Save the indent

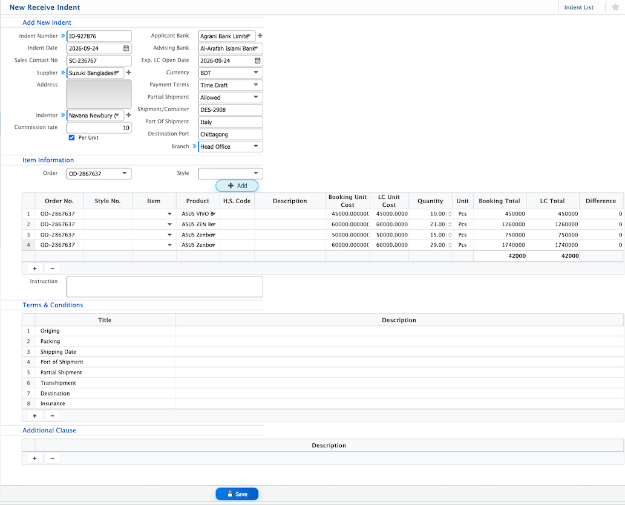click(x=237, y=494)
